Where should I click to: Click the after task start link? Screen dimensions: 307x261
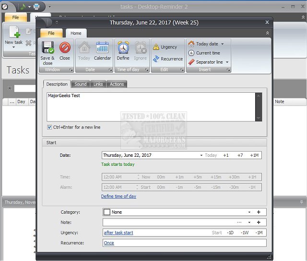pos(118,232)
